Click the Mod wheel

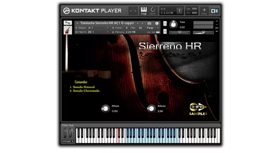[70, 133]
